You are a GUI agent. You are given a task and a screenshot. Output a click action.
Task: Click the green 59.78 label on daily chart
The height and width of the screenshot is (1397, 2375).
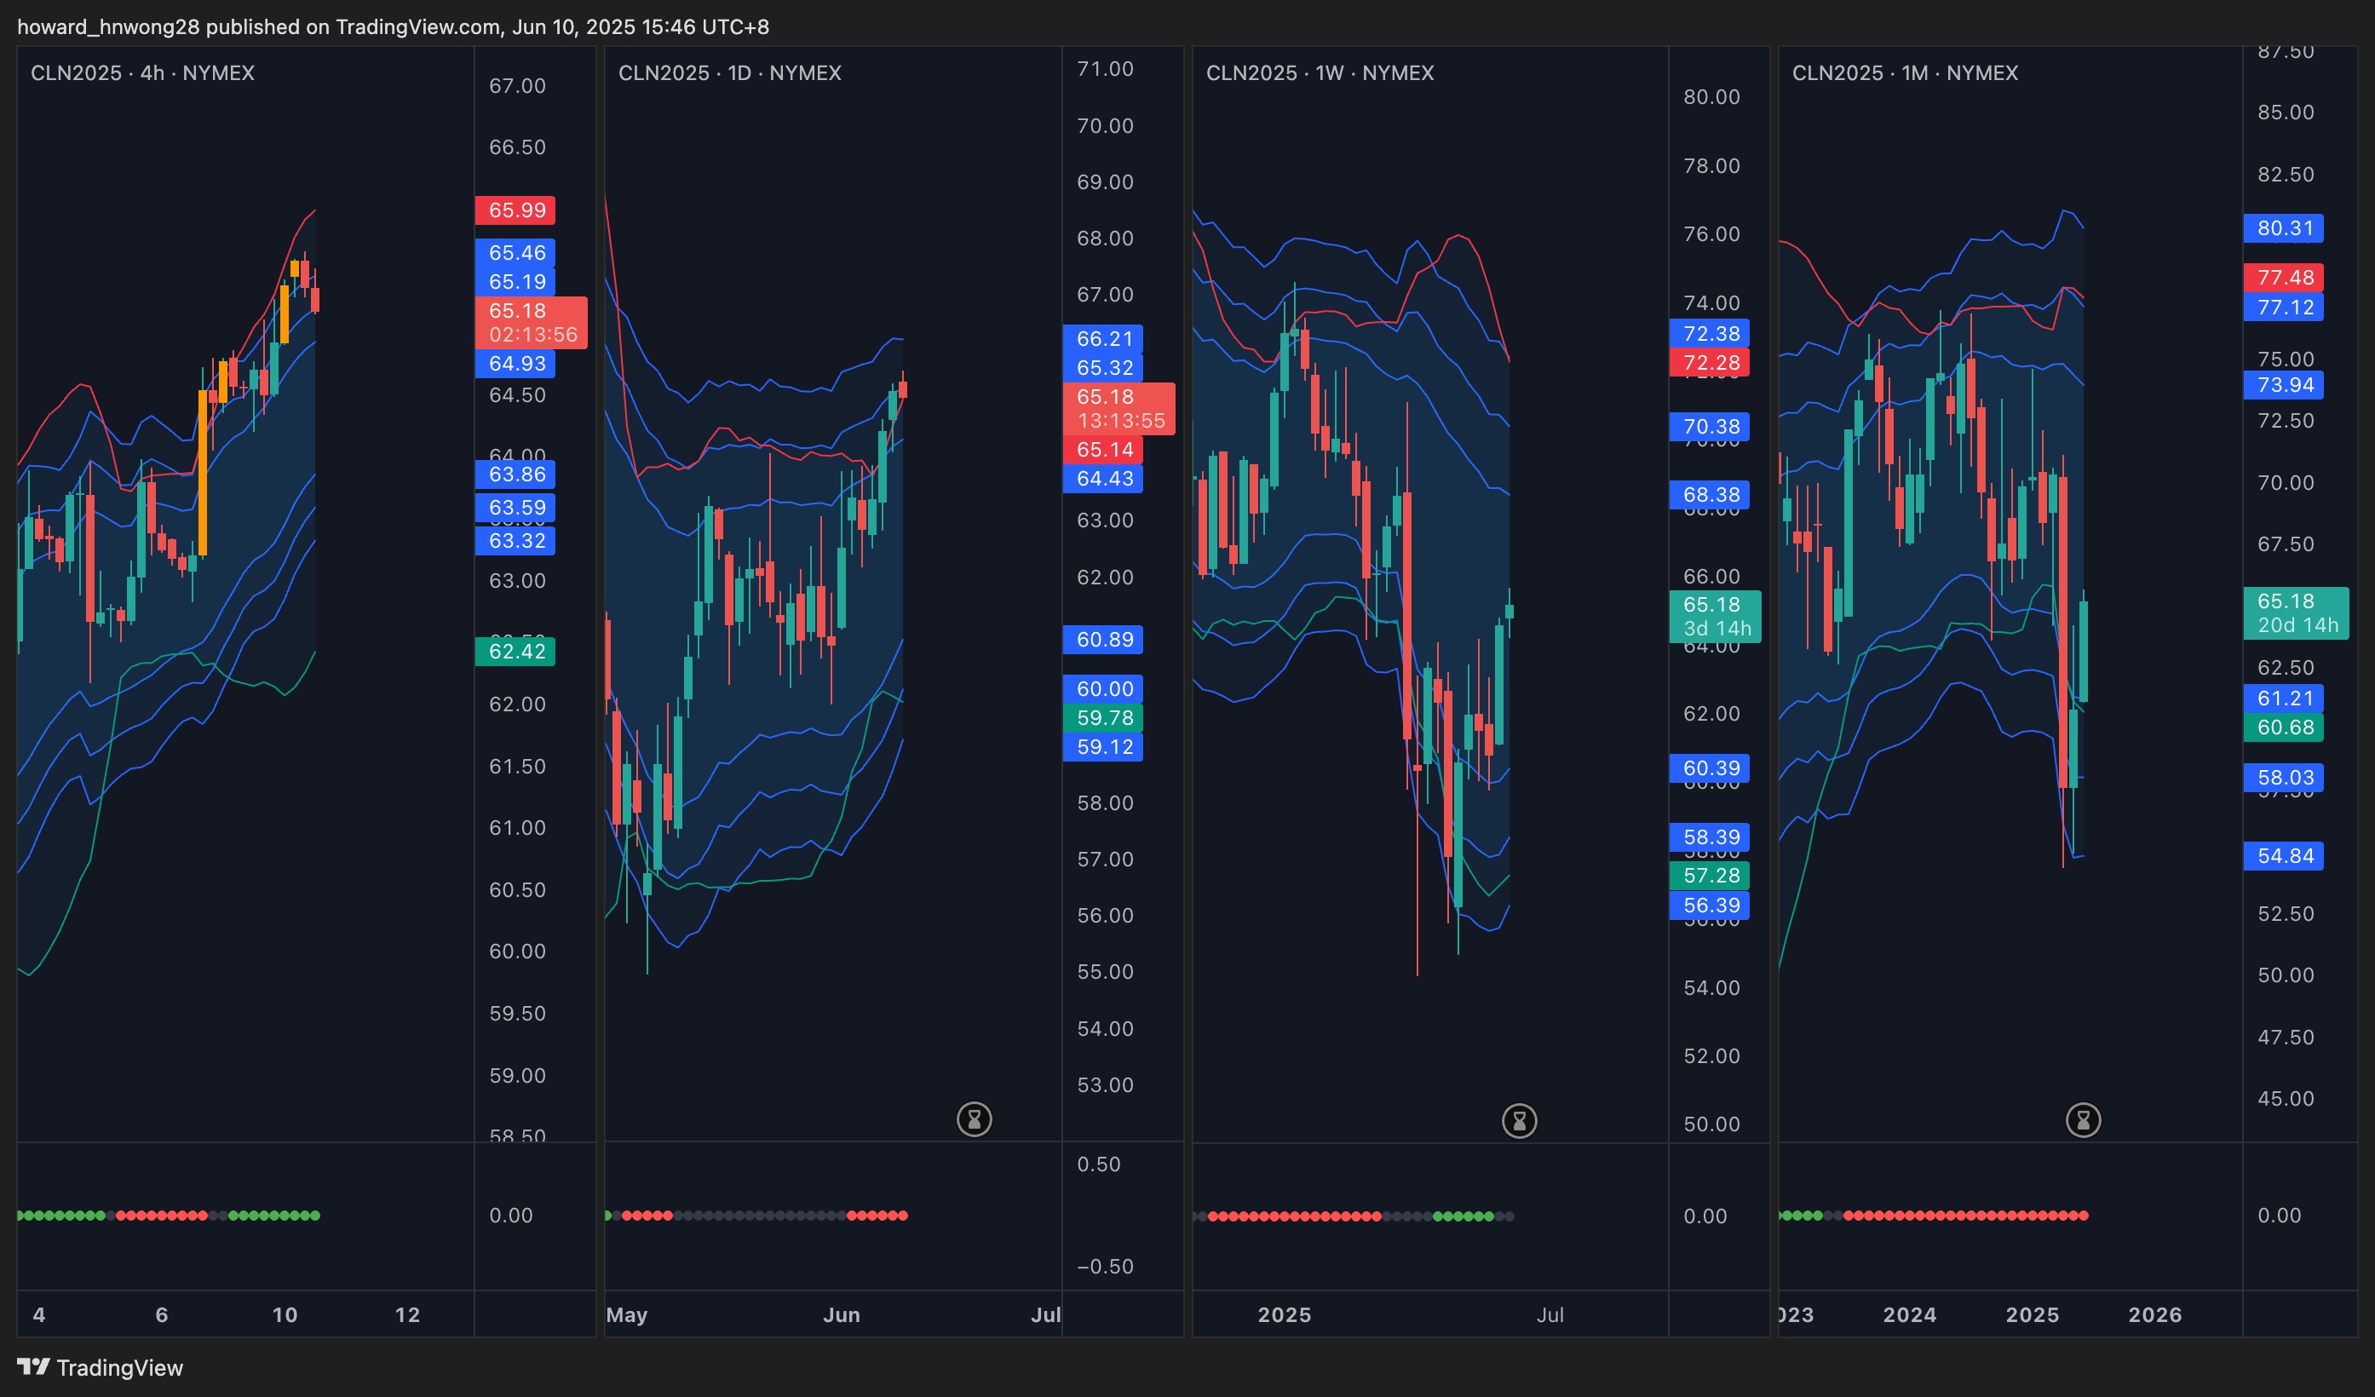pyautogui.click(x=1104, y=718)
